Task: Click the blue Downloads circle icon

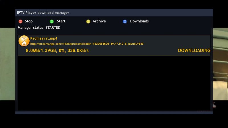Action: (125, 21)
